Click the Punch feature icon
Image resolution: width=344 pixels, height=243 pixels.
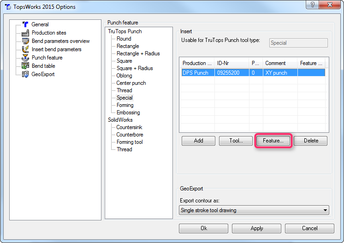point(26,58)
